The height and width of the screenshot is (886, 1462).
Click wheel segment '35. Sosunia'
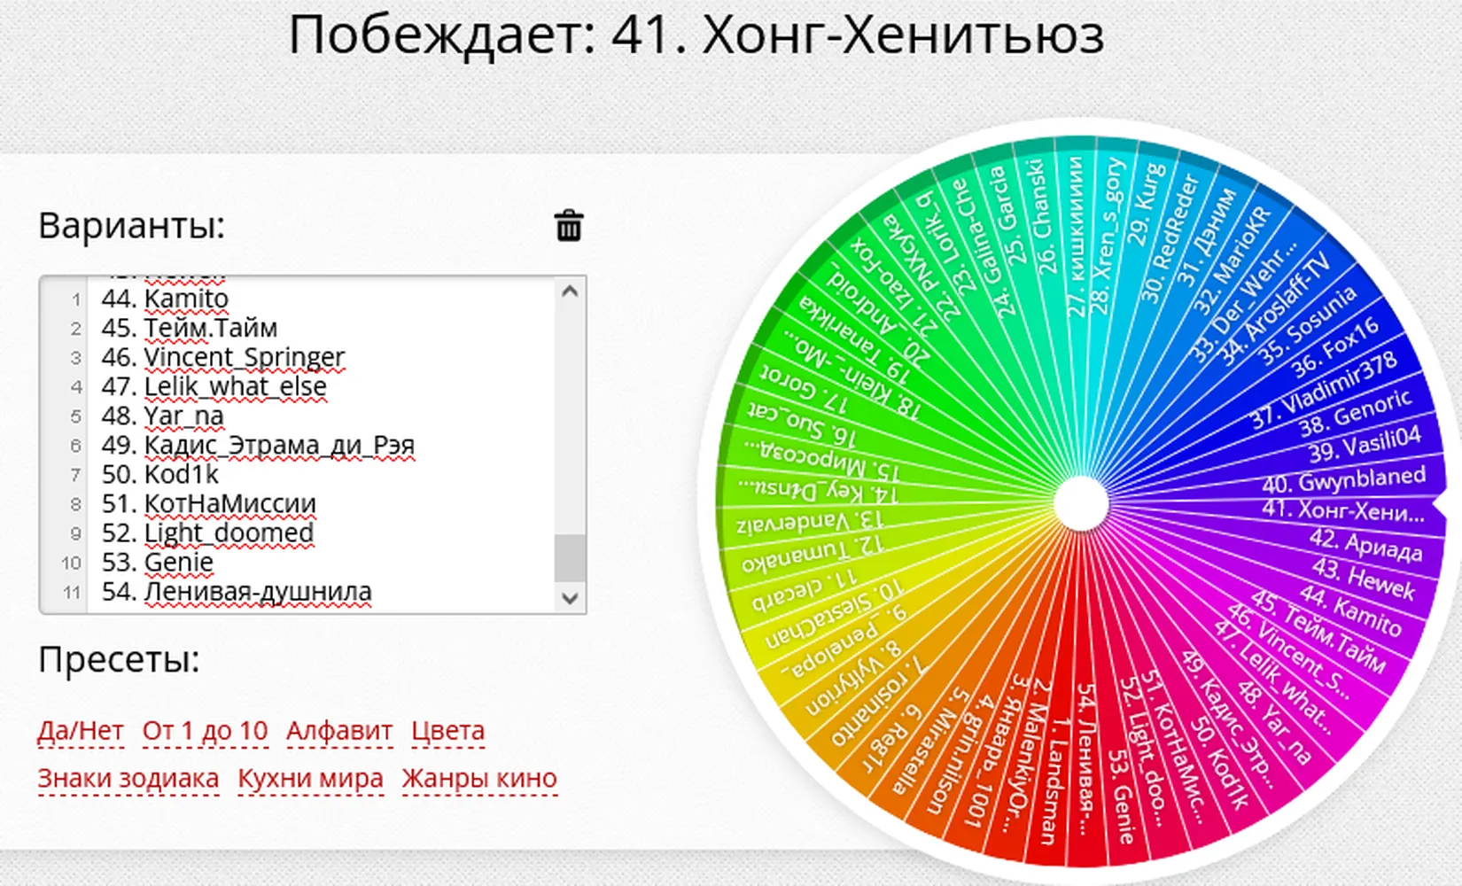point(1308,325)
